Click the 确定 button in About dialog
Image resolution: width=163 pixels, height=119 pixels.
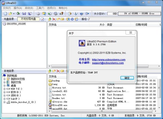tap(127, 78)
